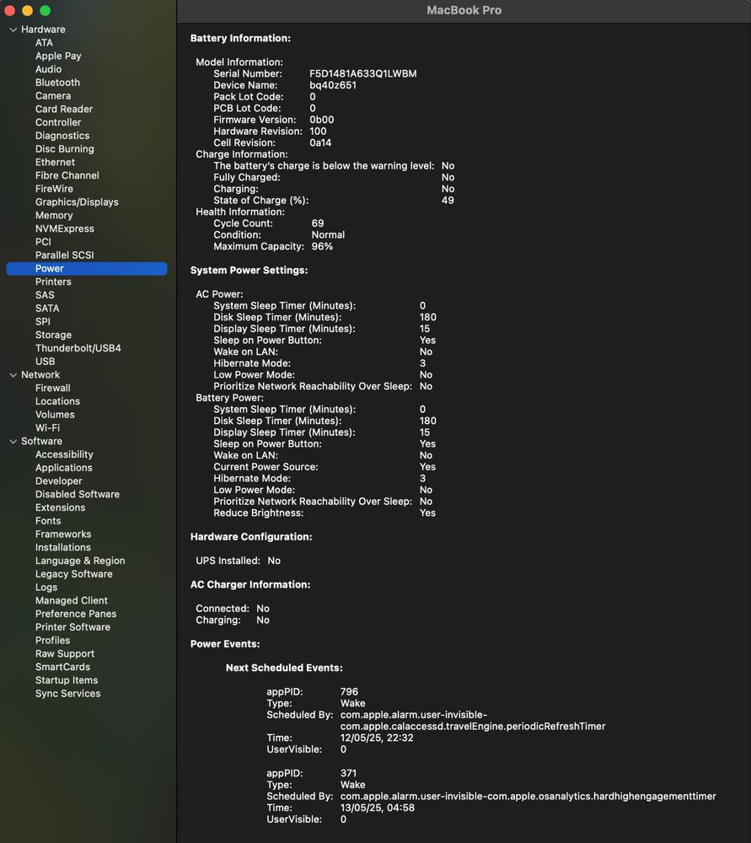Select Language & Region entry
The height and width of the screenshot is (843, 751).
80,561
